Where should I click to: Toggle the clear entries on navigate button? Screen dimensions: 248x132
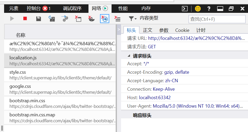[x=105, y=18]
